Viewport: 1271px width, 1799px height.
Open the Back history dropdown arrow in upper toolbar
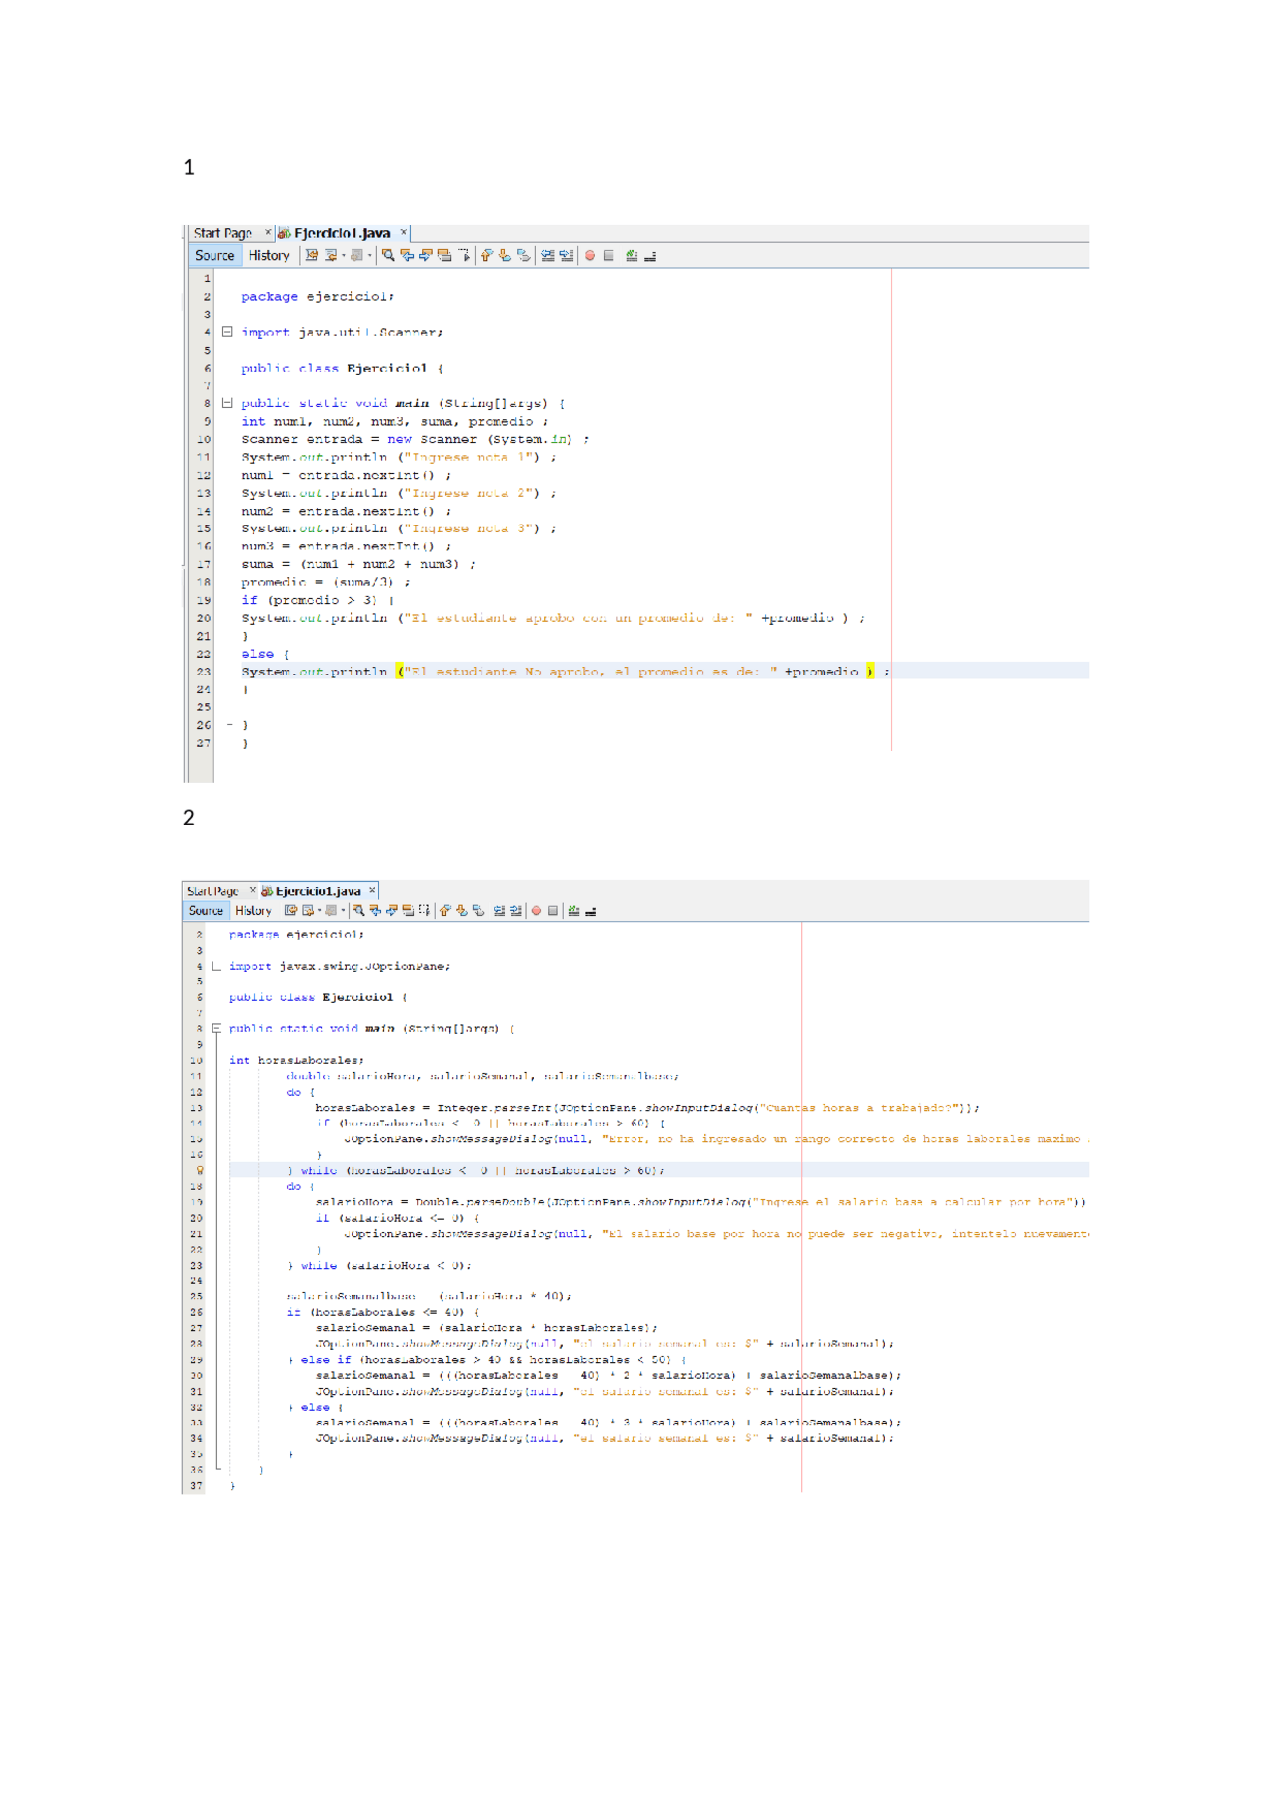point(344,256)
